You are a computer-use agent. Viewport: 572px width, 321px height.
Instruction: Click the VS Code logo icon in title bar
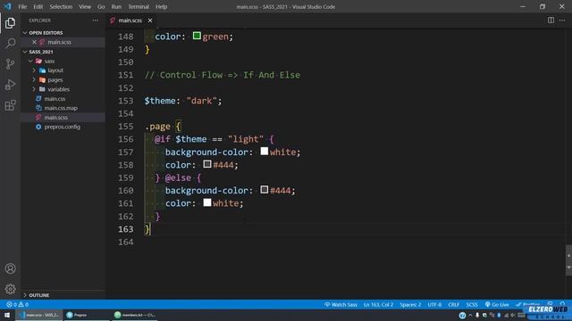click(x=8, y=6)
